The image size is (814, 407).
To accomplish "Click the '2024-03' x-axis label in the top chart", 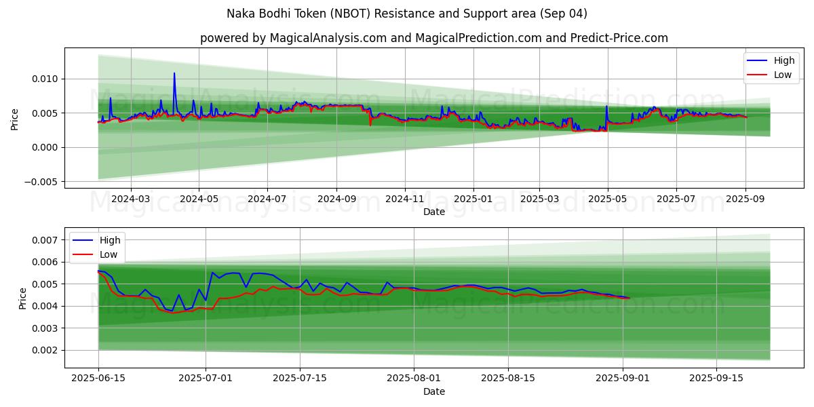I will pos(130,199).
